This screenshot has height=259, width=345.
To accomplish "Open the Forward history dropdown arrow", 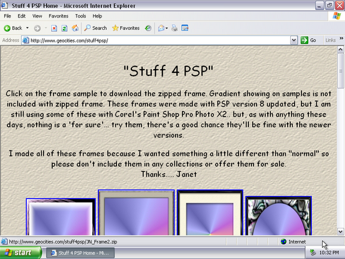I will coord(45,28).
